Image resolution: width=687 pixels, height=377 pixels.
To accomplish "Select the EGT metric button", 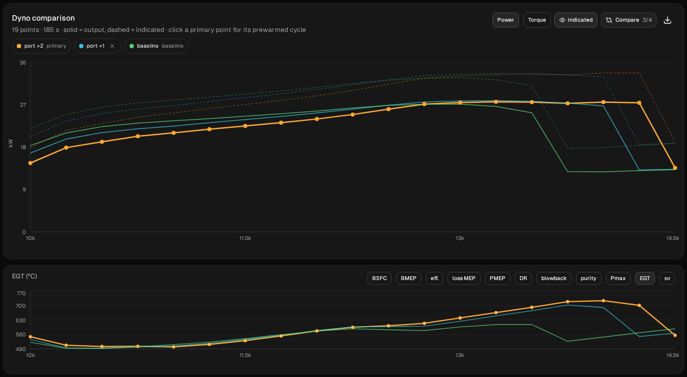I will pyautogui.click(x=645, y=278).
